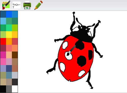Choose the peach skin-tone swatch
The width and height of the screenshot is (127, 93).
click(9, 55)
